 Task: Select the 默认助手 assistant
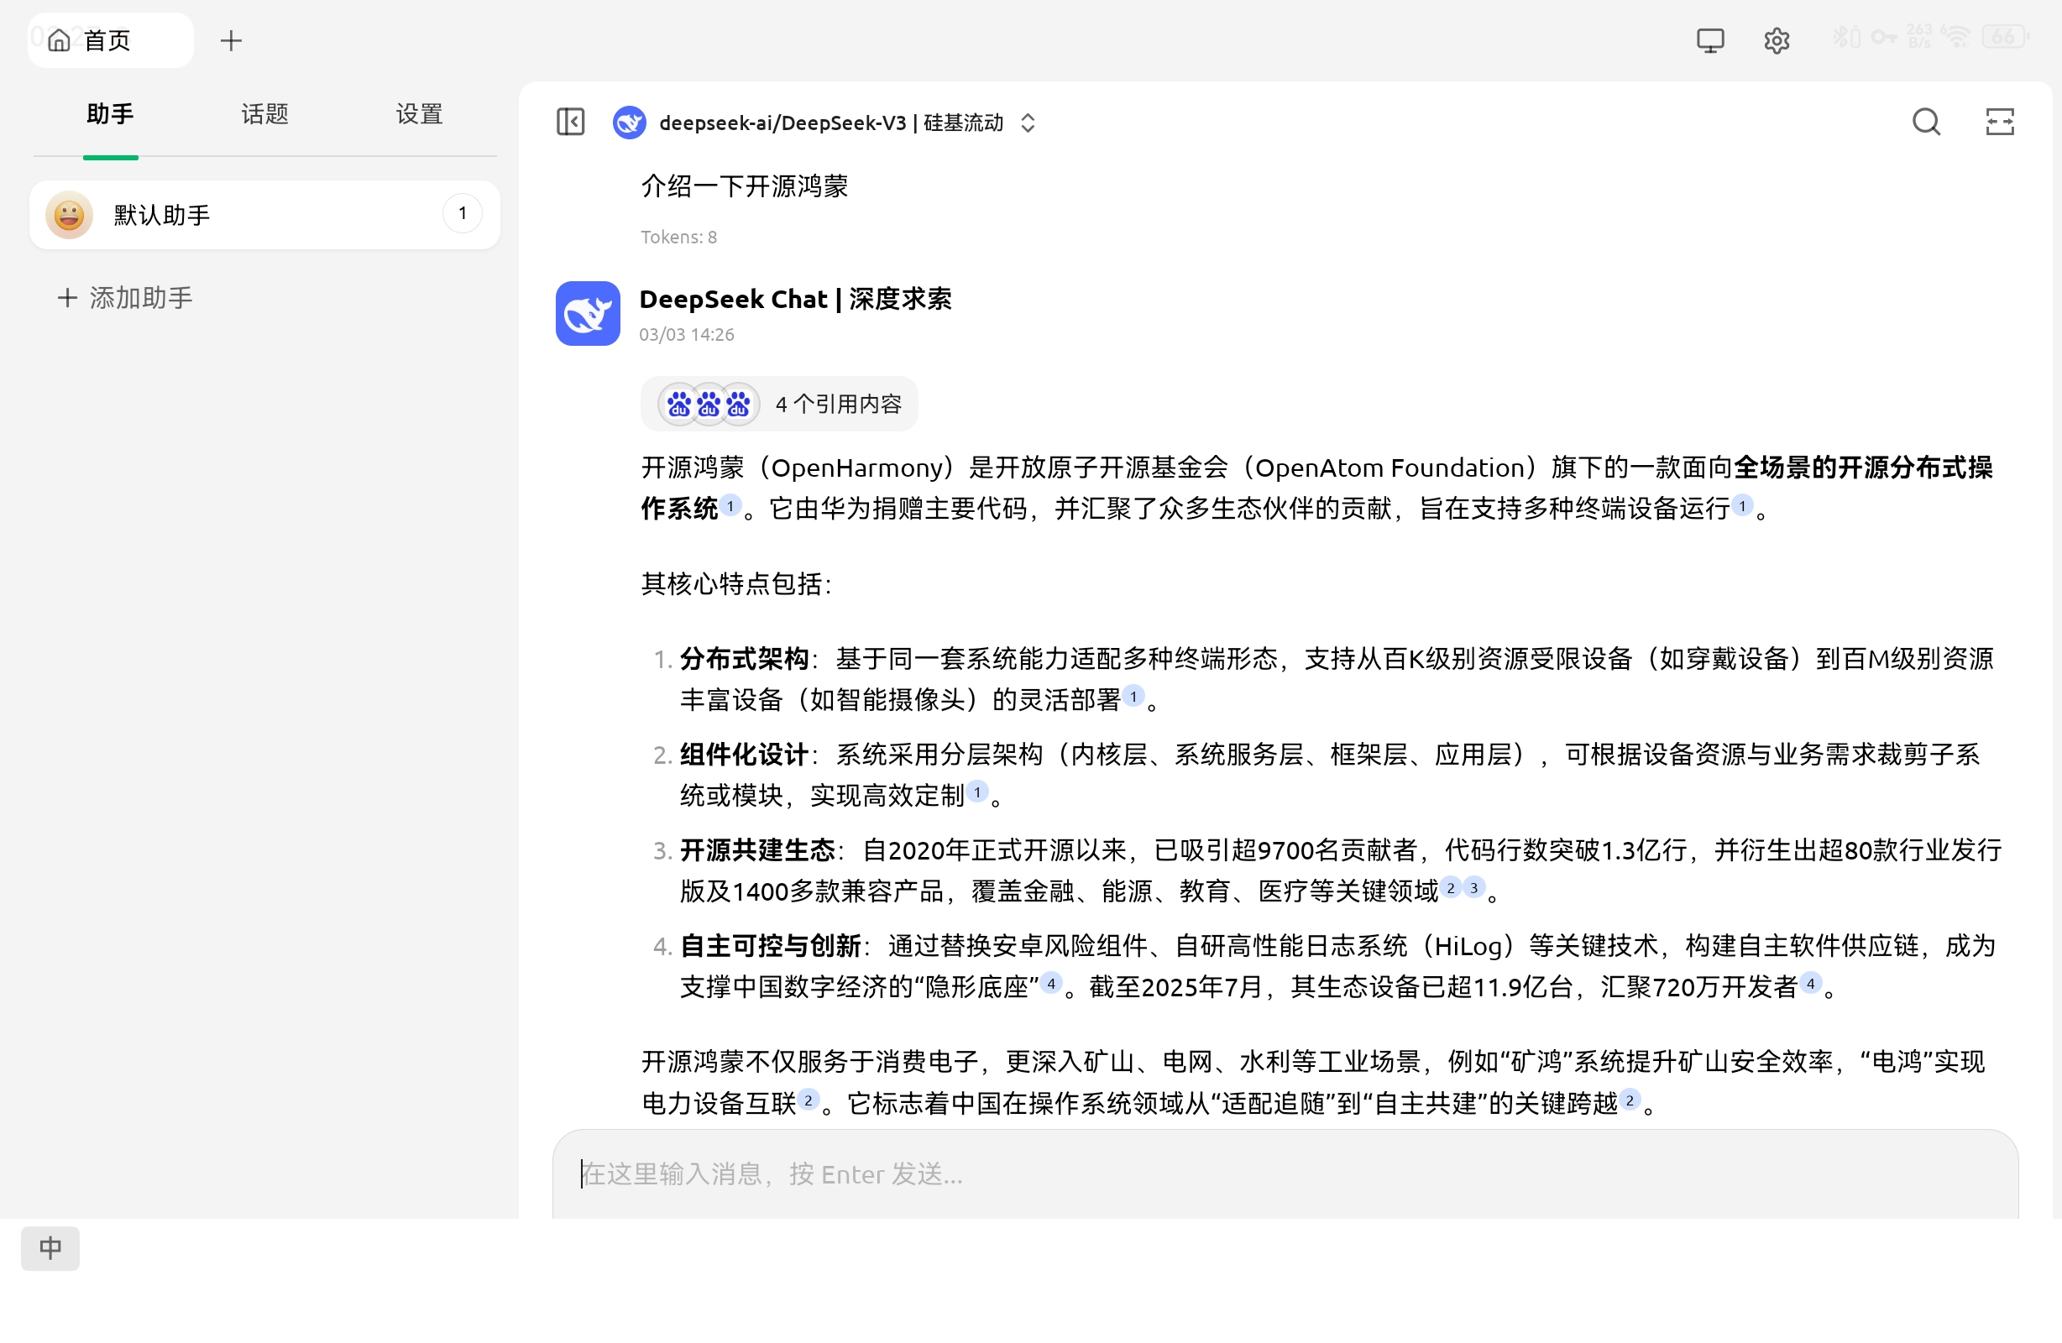264,215
